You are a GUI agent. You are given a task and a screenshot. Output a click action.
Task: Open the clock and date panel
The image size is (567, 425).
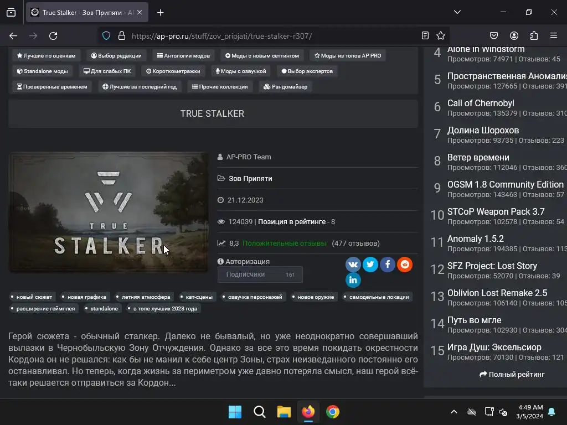530,412
